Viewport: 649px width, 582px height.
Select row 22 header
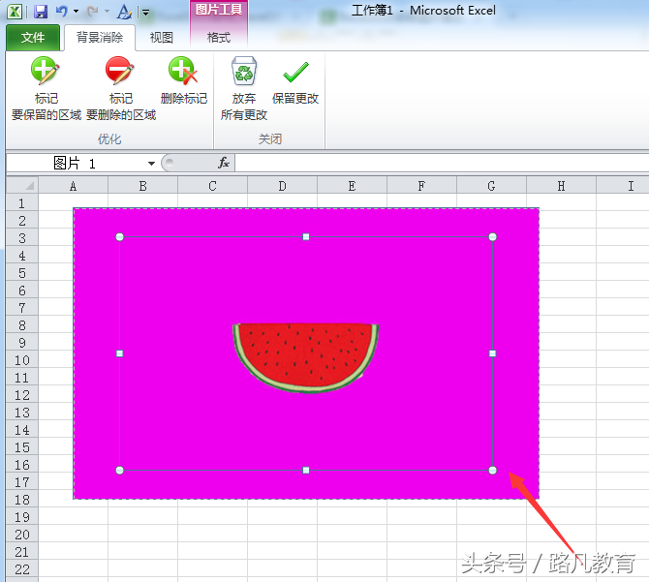coord(22,568)
